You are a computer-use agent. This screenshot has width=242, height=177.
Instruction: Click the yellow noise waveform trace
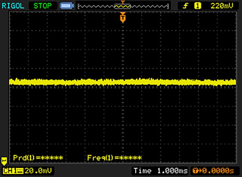point(123,82)
